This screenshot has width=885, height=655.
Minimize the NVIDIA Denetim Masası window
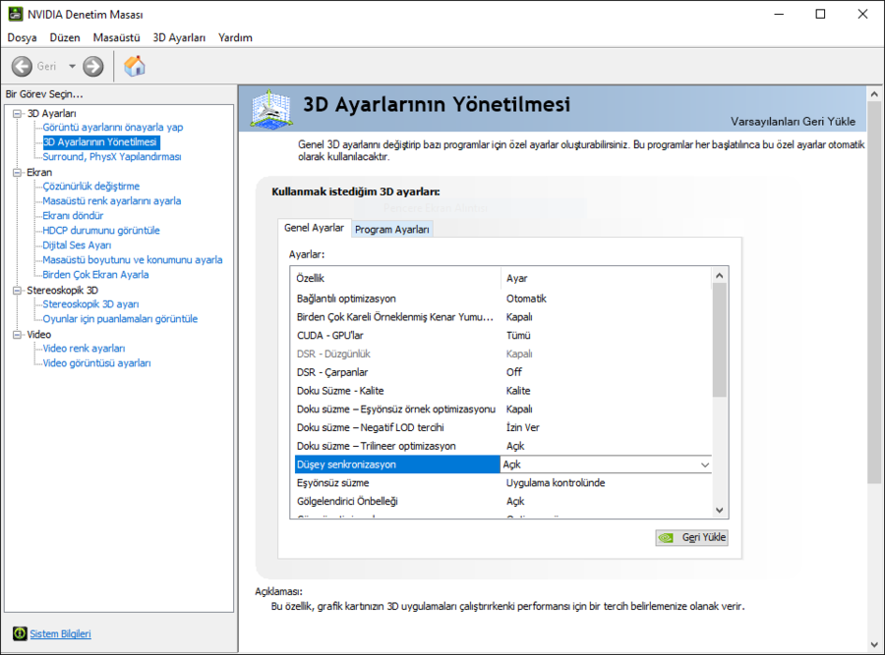pyautogui.click(x=779, y=14)
